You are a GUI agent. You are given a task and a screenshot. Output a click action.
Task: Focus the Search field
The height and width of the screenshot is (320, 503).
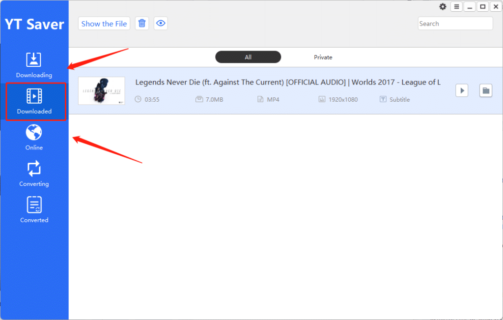click(x=455, y=24)
